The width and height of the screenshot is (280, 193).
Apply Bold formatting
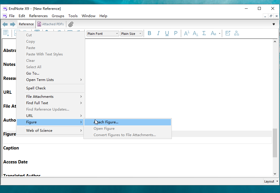point(149,33)
